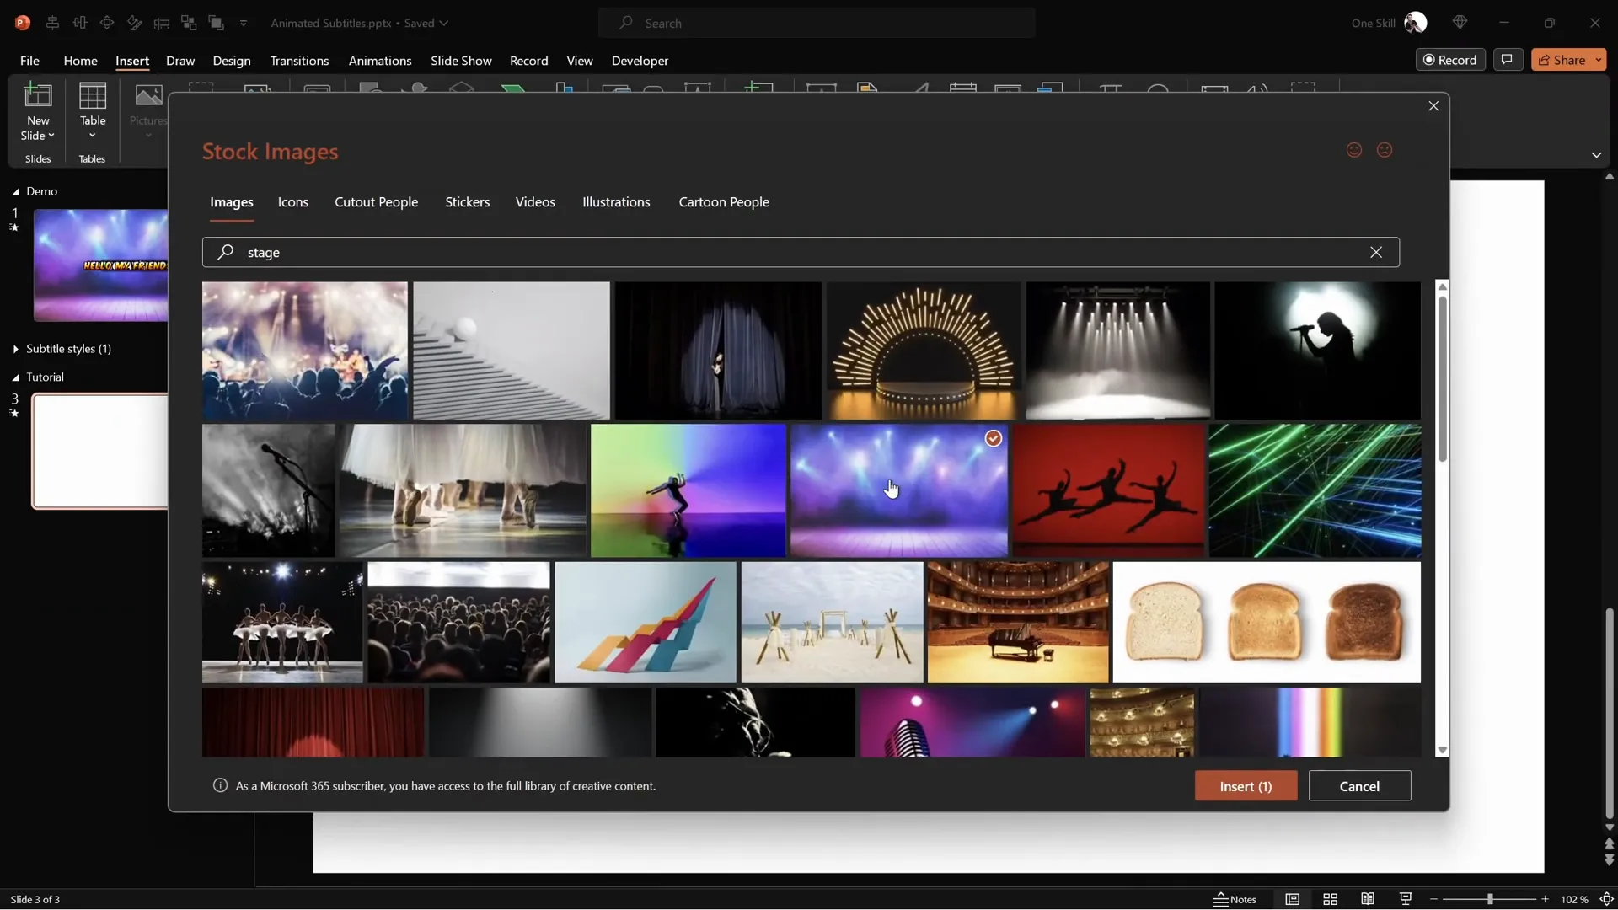Open the Home ribbon tab
The height and width of the screenshot is (910, 1618).
coord(80,61)
